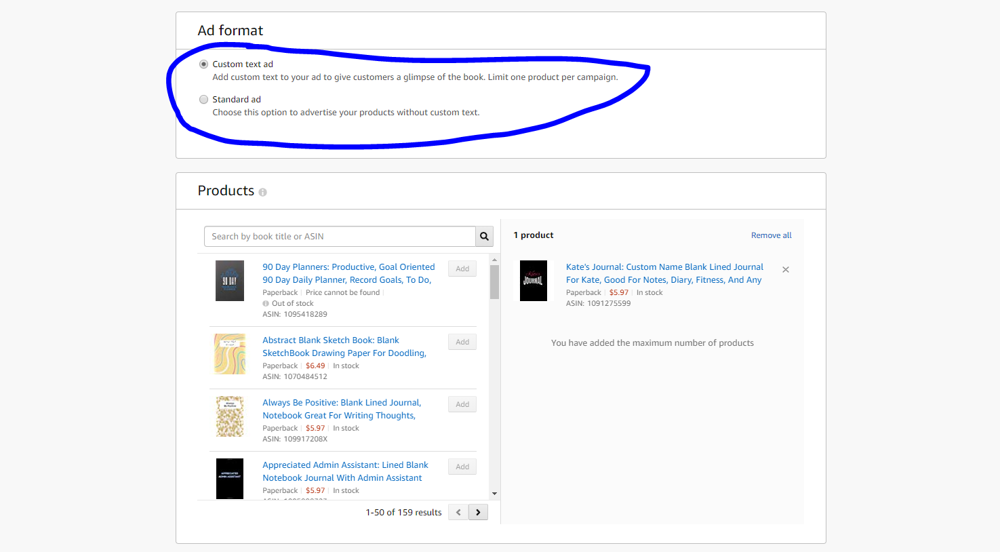Open Kate's Journal title link
The height and width of the screenshot is (552, 1000).
point(664,273)
